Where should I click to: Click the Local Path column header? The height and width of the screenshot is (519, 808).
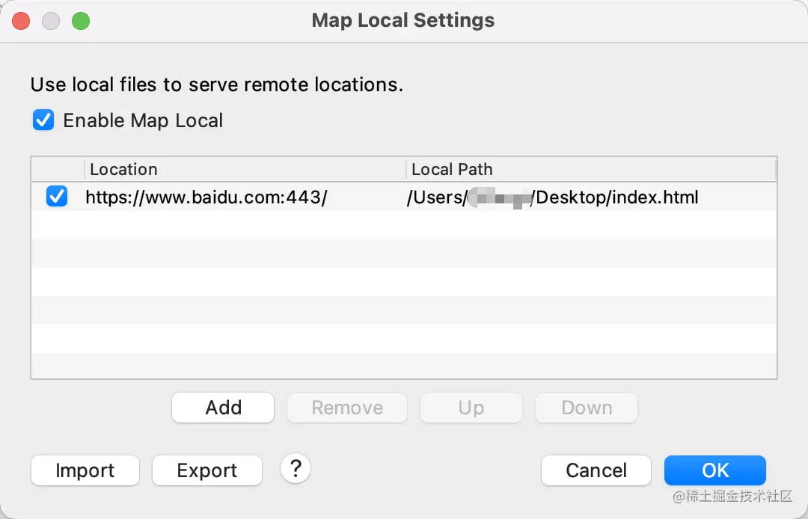click(x=590, y=169)
